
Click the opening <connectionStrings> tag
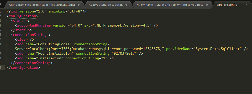pos(31,35)
